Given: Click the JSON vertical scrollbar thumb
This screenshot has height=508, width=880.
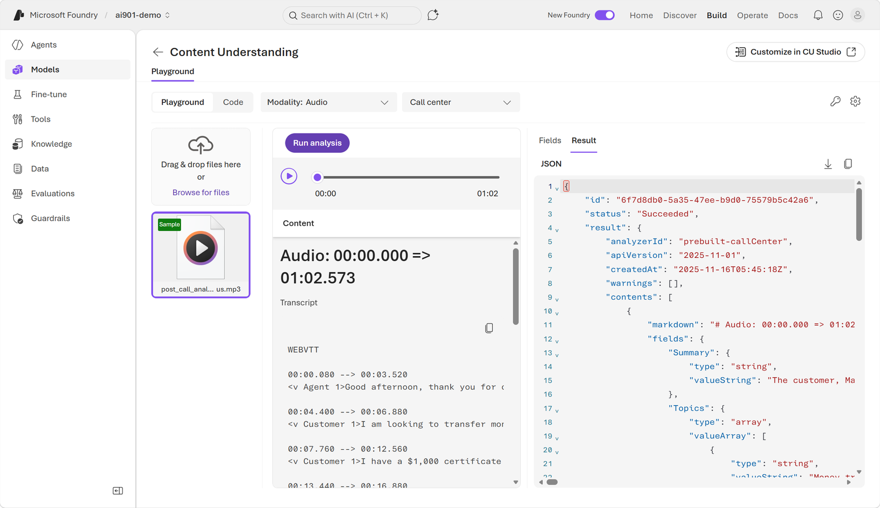Looking at the screenshot, I should [x=859, y=214].
